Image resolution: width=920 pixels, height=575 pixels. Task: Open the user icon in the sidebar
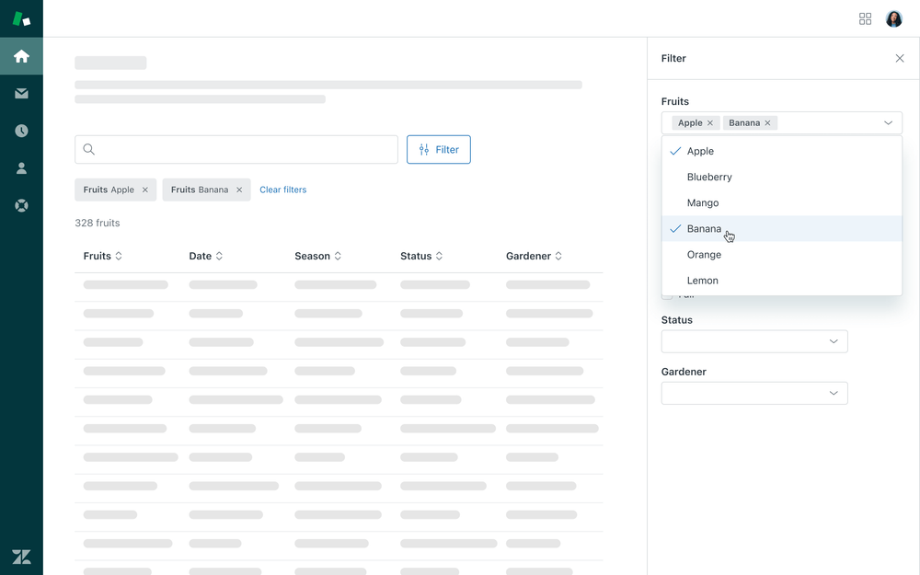[x=21, y=168]
